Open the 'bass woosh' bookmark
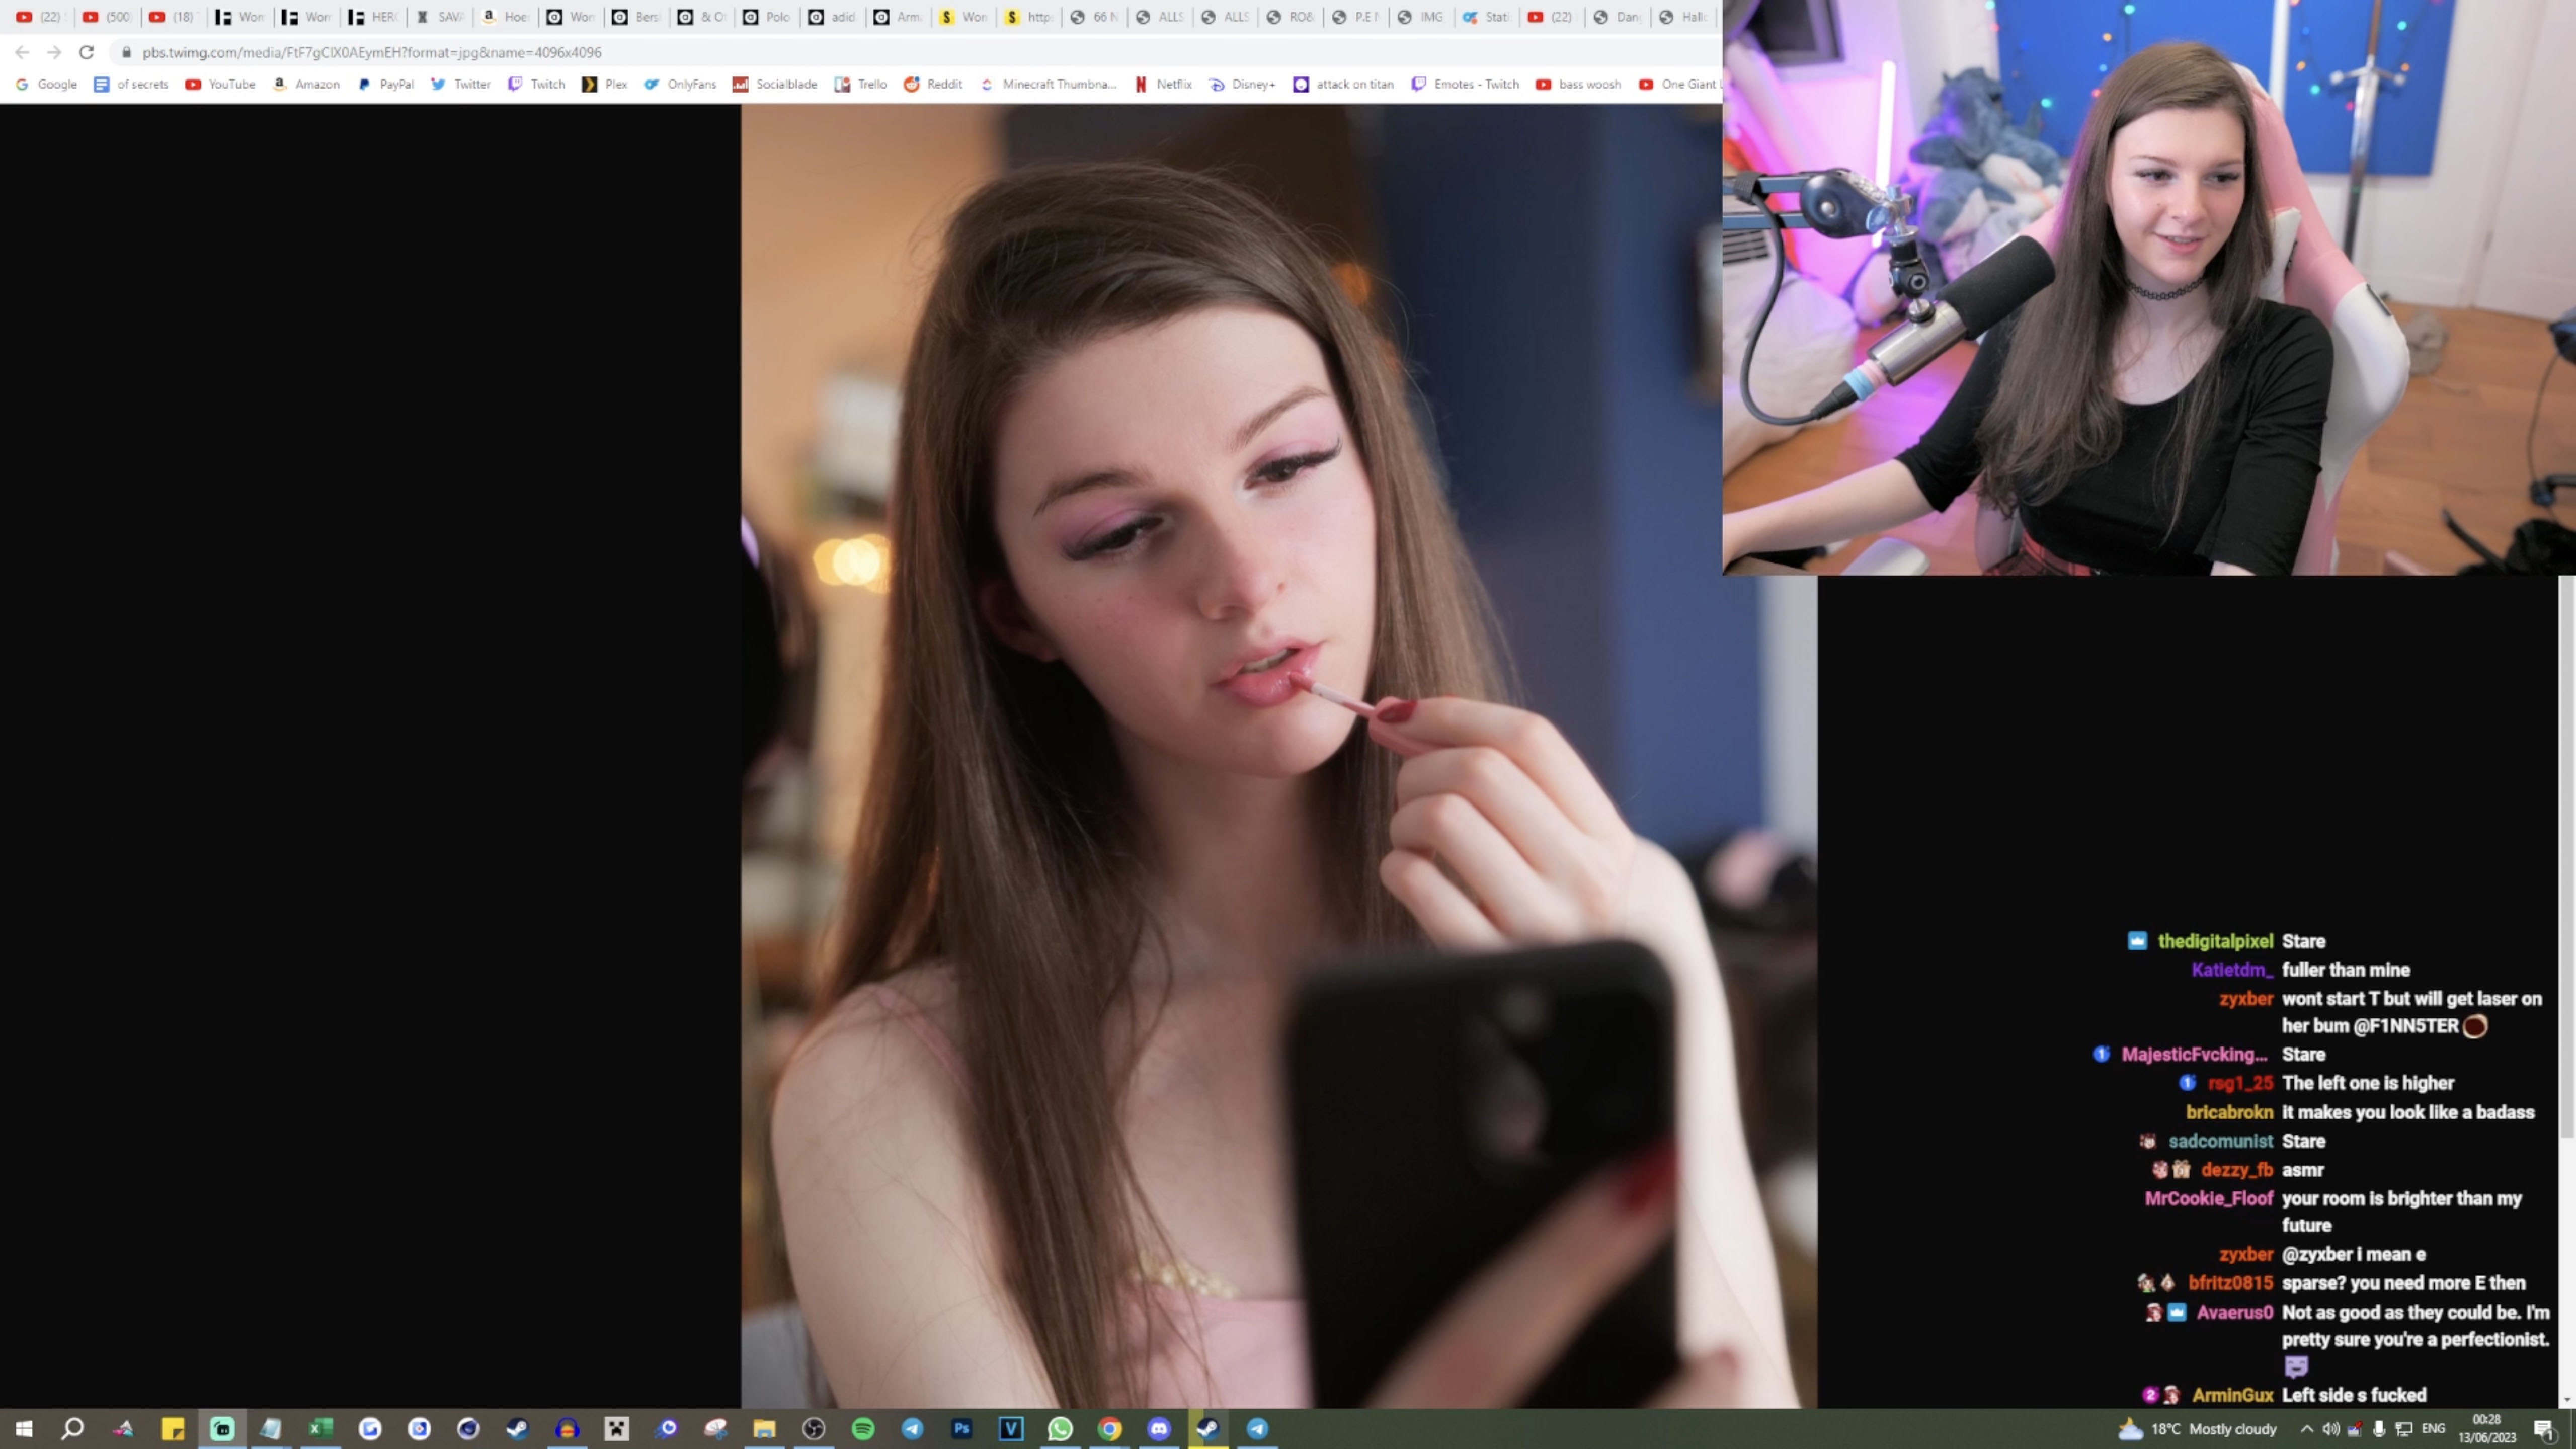The image size is (2576, 1449). (x=1578, y=84)
